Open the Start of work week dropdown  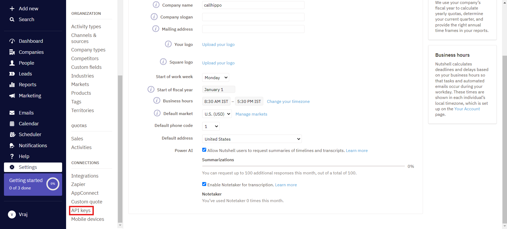click(216, 78)
